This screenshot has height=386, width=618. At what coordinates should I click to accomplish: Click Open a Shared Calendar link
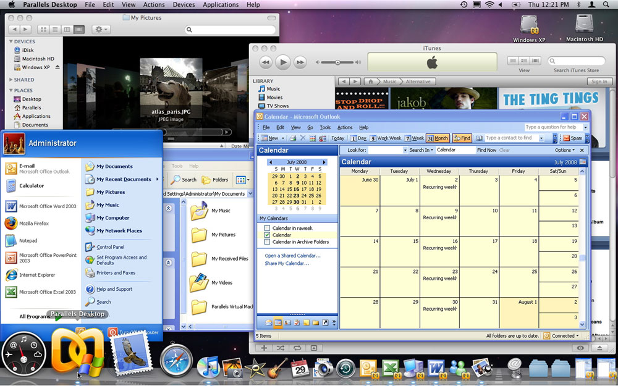292,256
